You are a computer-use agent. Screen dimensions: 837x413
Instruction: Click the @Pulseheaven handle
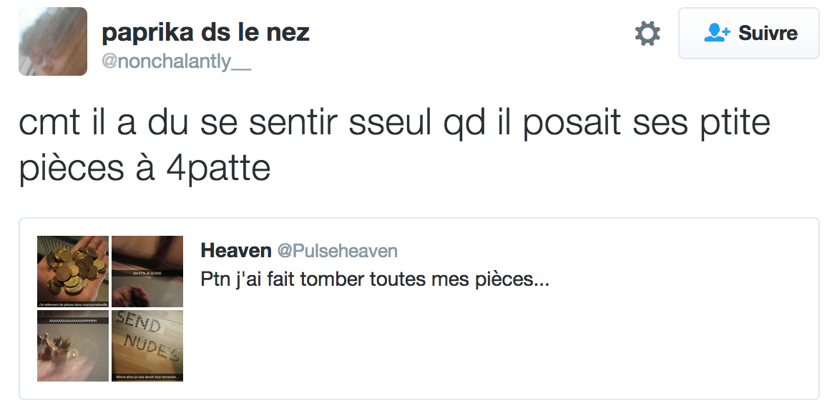(x=337, y=251)
